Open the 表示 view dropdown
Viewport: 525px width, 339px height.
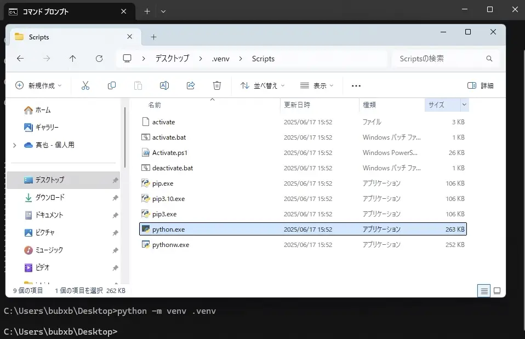[317, 85]
